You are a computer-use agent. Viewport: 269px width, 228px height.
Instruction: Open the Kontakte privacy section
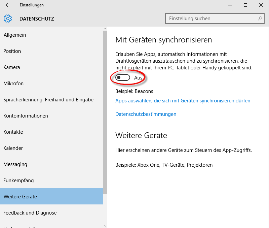coord(13,132)
